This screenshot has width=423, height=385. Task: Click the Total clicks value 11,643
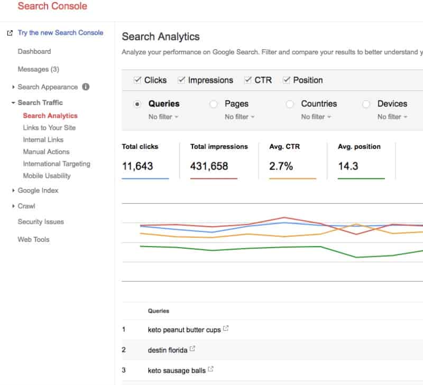click(x=137, y=166)
